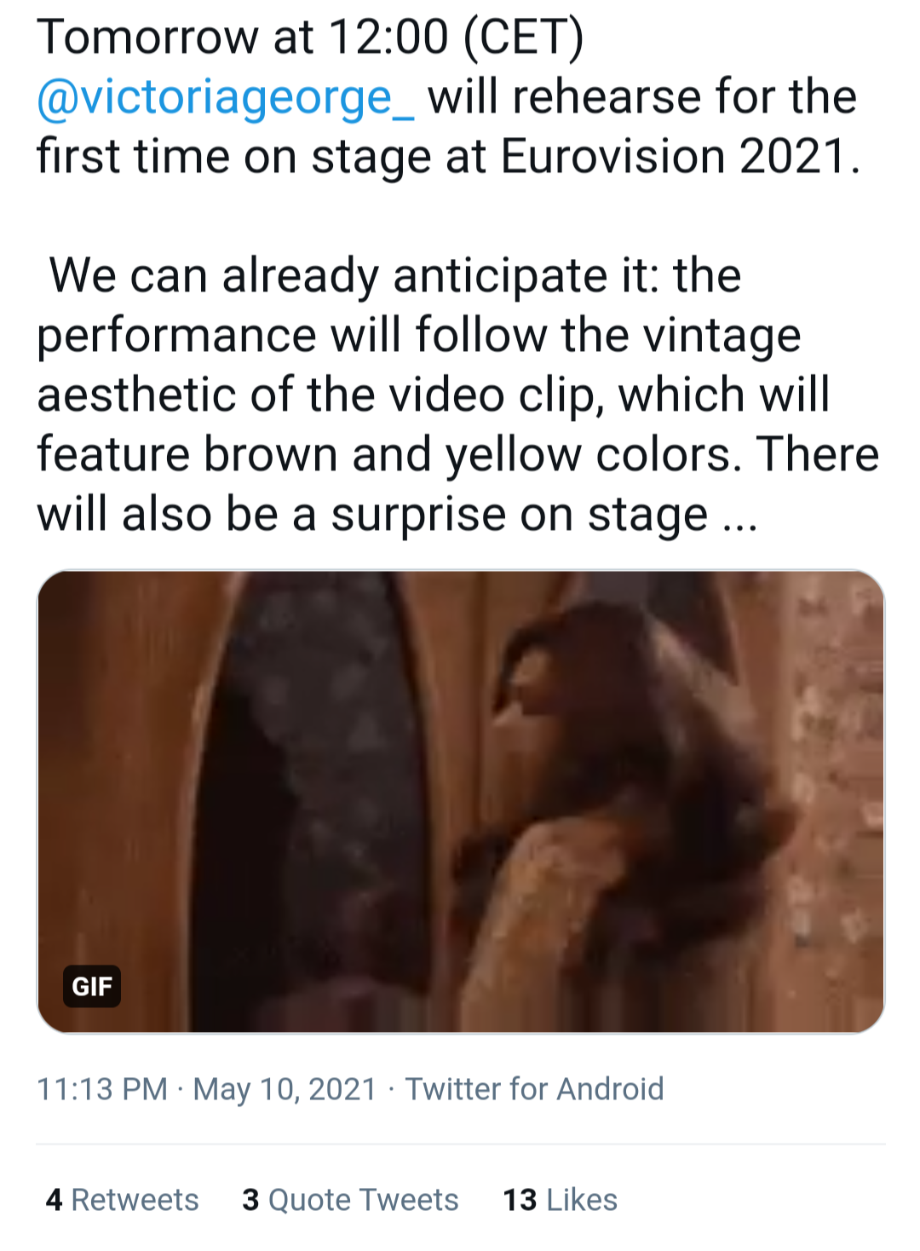Click the May 10, 2021 date

[x=285, y=1089]
